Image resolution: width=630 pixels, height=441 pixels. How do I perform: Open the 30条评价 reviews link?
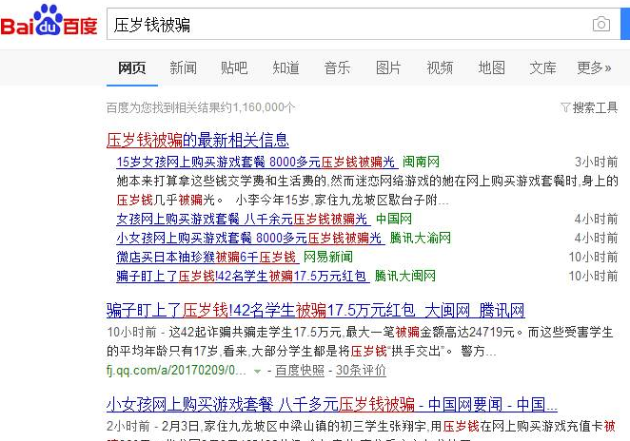[361, 370]
